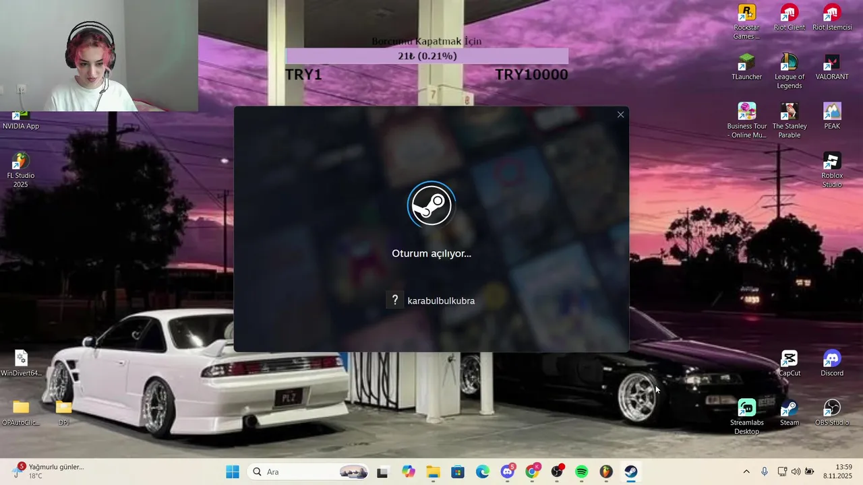
Task: Select the Business Tour desktop icon
Action: tap(746, 120)
